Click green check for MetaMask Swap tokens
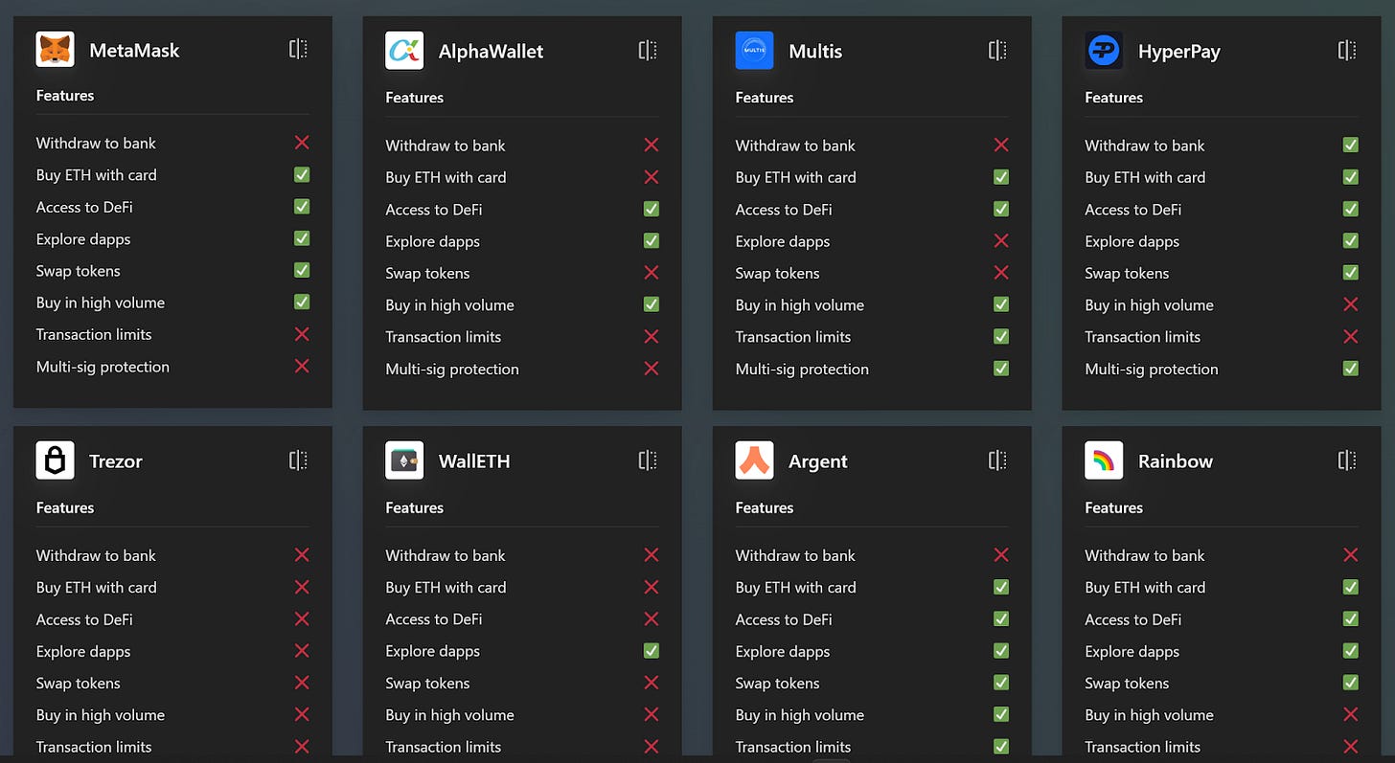The height and width of the screenshot is (763, 1395). 302,271
